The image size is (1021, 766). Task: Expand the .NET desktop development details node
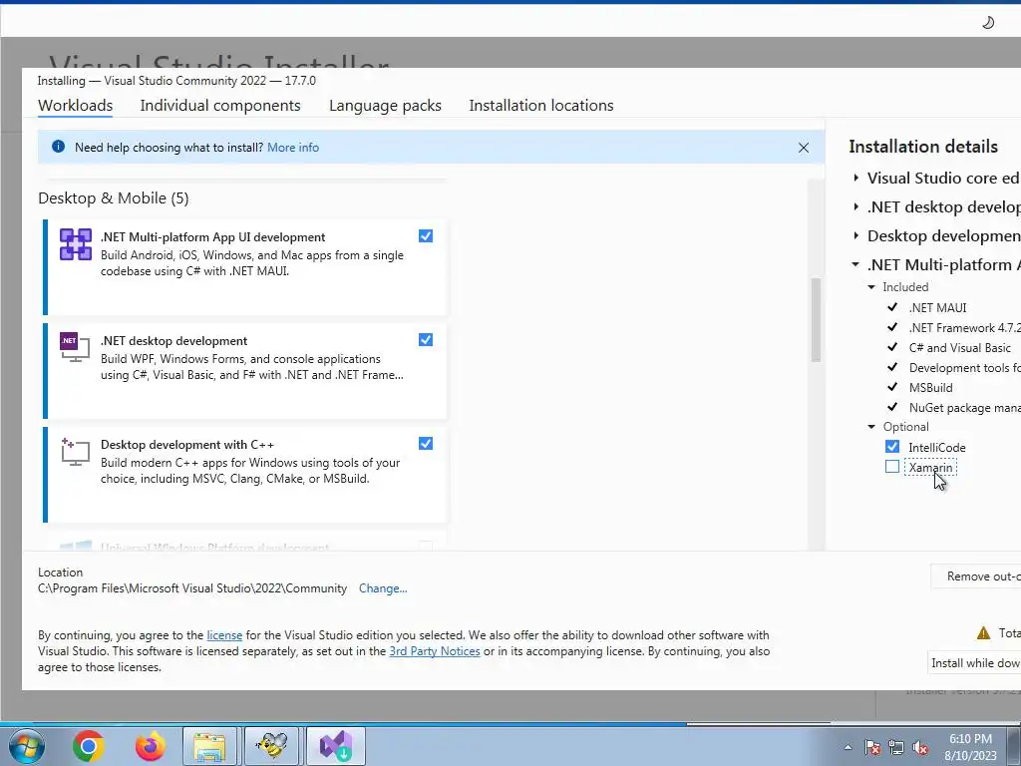856,206
